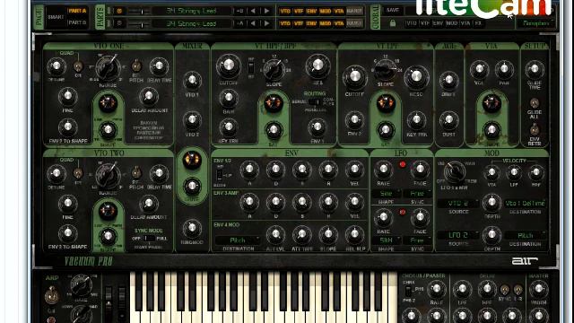Open the Part A preset name display
The height and width of the screenshot is (323, 574).
click(x=192, y=11)
